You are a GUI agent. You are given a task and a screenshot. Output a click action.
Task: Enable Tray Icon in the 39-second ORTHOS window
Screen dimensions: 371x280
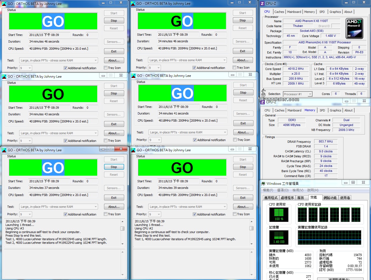(235, 214)
